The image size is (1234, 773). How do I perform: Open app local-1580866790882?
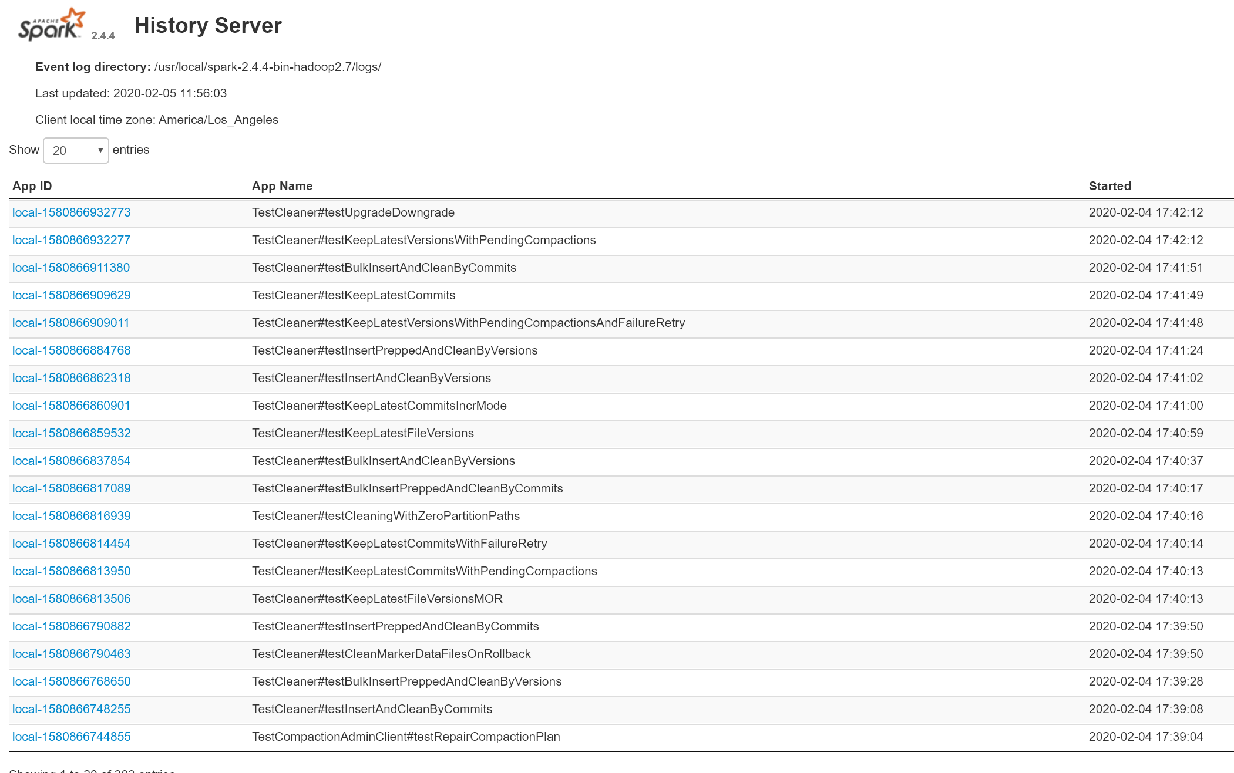click(x=72, y=626)
